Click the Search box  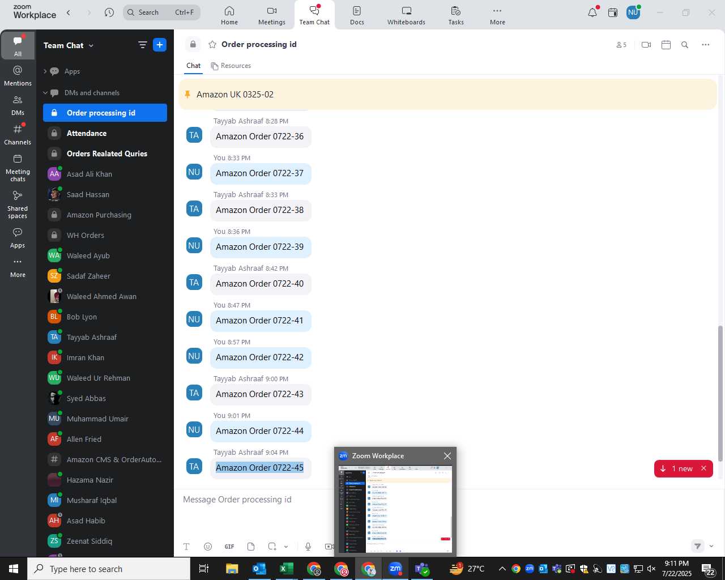(161, 12)
